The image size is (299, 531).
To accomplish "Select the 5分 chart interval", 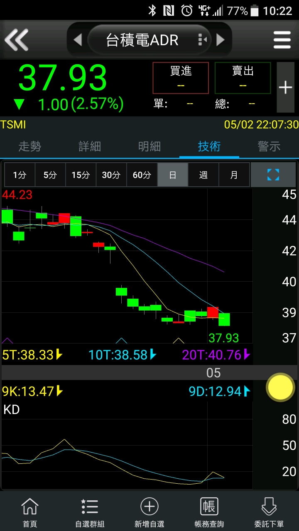I will click(x=50, y=175).
